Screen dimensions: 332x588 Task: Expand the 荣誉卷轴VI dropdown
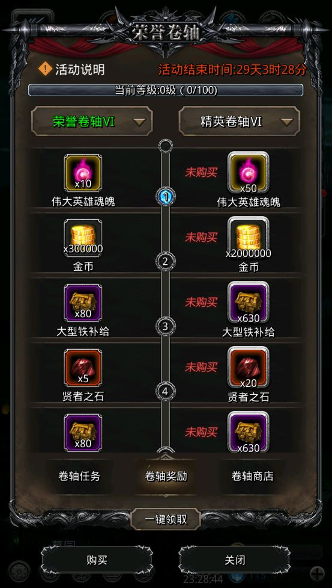tap(92, 121)
